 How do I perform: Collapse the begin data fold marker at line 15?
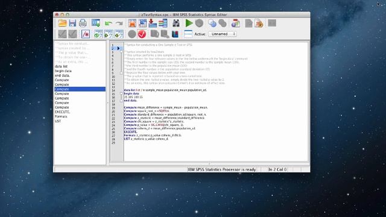[x=121, y=93]
